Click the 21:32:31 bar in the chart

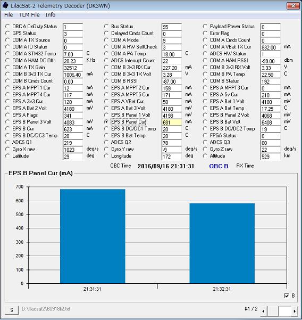click(x=222, y=243)
